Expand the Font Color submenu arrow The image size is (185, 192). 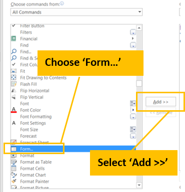click(133, 110)
